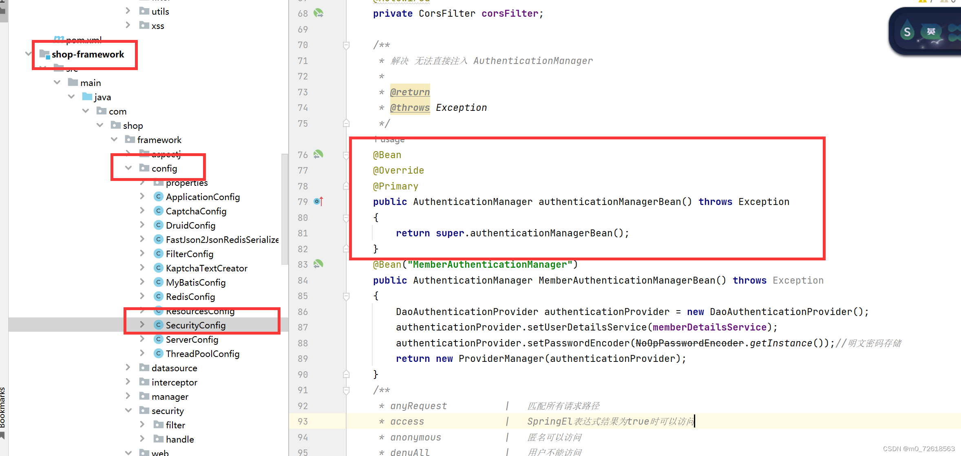Image resolution: width=961 pixels, height=456 pixels.
Task: Click the class icon beside SecurityConfig
Action: click(158, 325)
